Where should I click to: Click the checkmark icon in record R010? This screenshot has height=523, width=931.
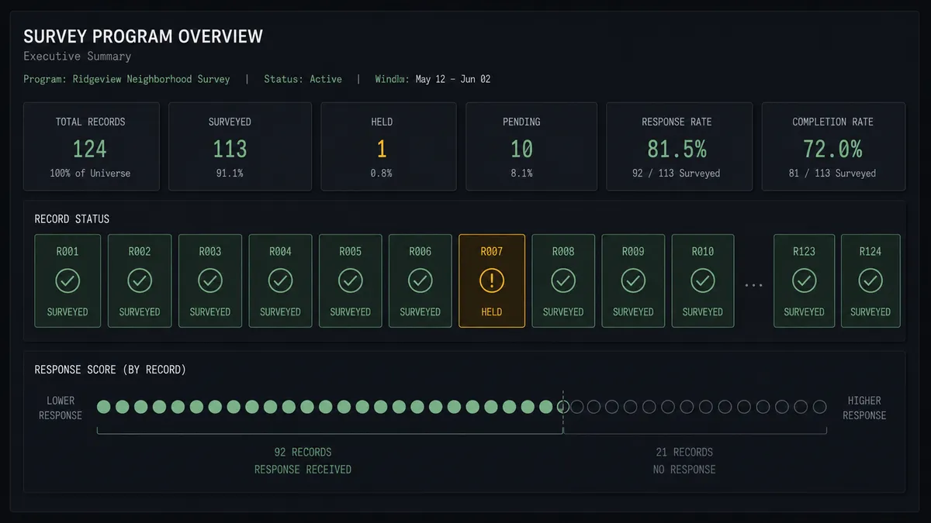pos(703,281)
